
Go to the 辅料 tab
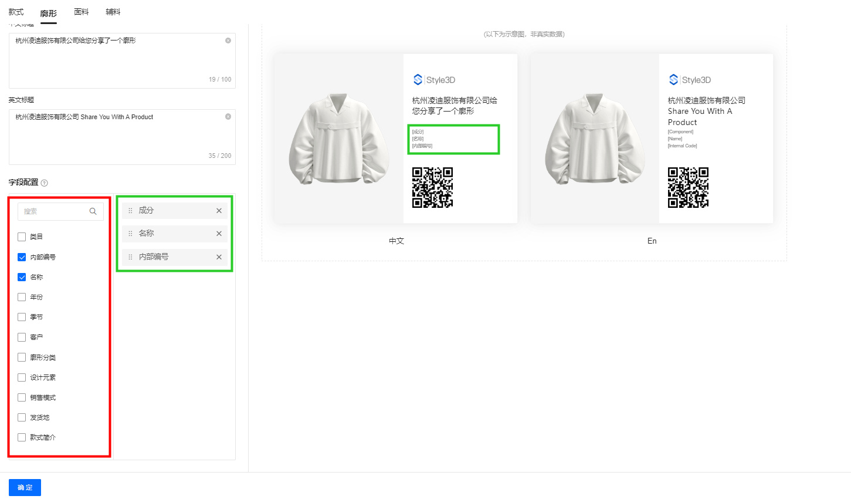pyautogui.click(x=113, y=12)
